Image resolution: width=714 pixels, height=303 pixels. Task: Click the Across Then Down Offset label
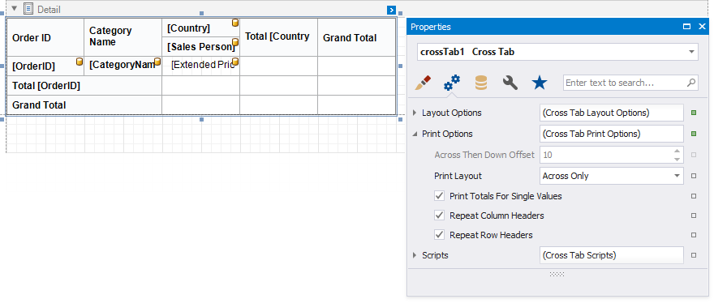[484, 155]
